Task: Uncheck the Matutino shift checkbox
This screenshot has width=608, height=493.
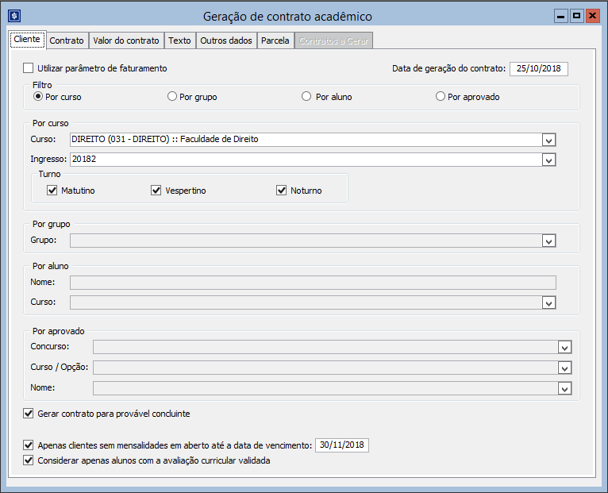Action: click(52, 191)
